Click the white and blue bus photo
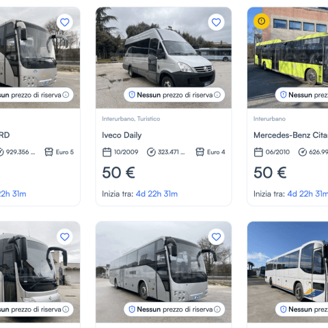Image resolution: width=328 pixels, height=328 pixels. (x=288, y=272)
